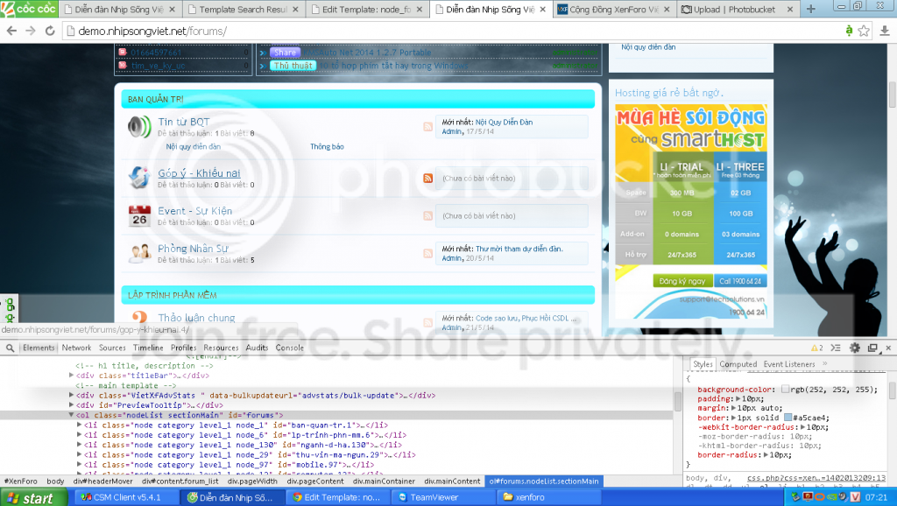Open the Computed styles tab
Screen dimensions: 897x506
click(738, 364)
